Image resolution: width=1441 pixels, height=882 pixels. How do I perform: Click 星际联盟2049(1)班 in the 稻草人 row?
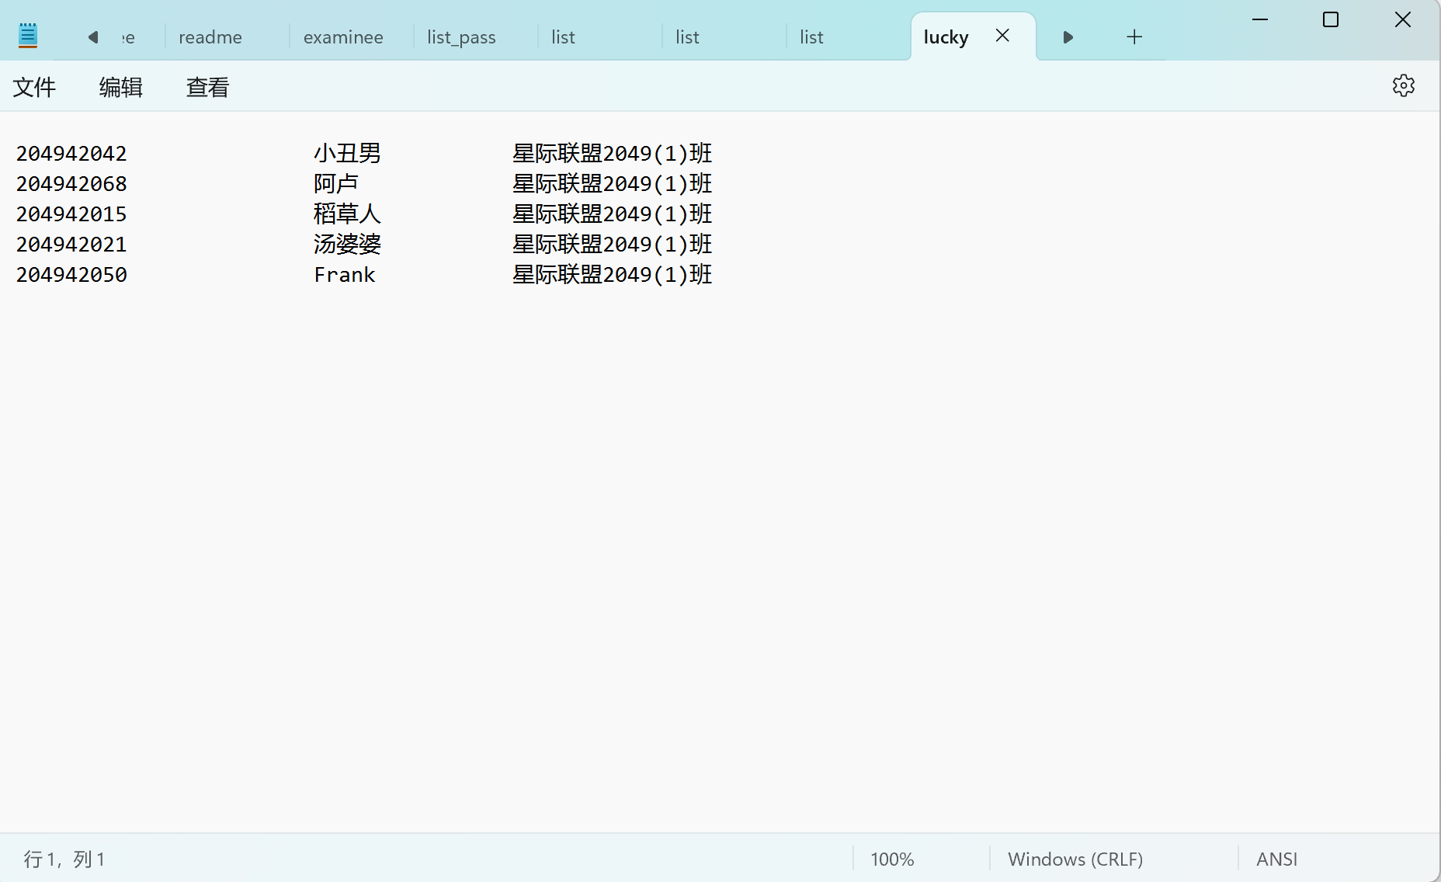[x=613, y=214]
